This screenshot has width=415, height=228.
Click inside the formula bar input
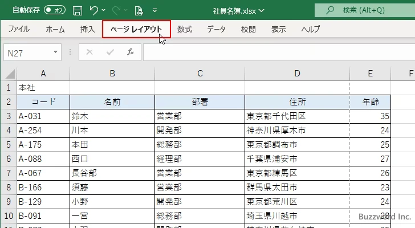point(274,52)
